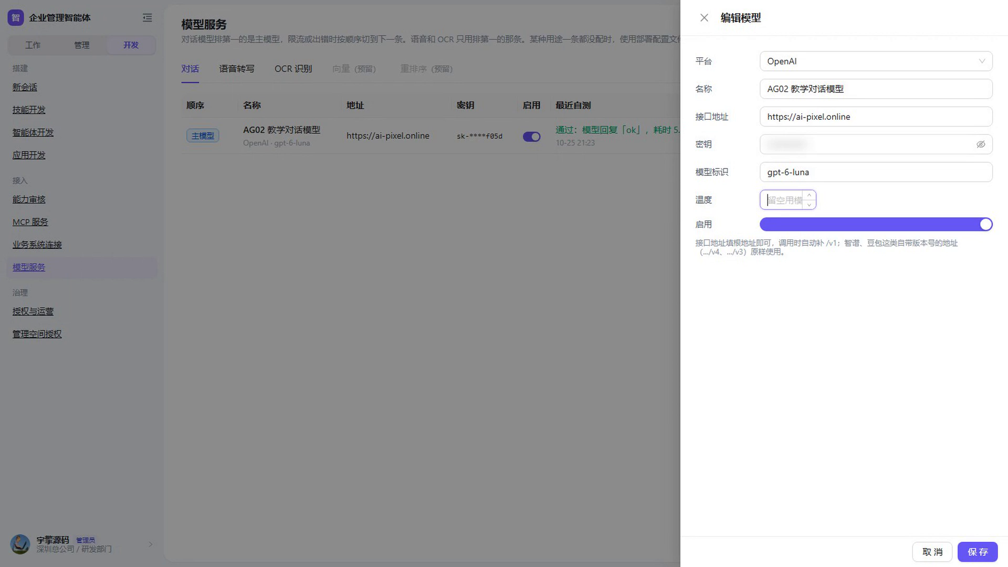Click the 重排序（预留）disabled tab
1008x567 pixels.
tap(426, 69)
